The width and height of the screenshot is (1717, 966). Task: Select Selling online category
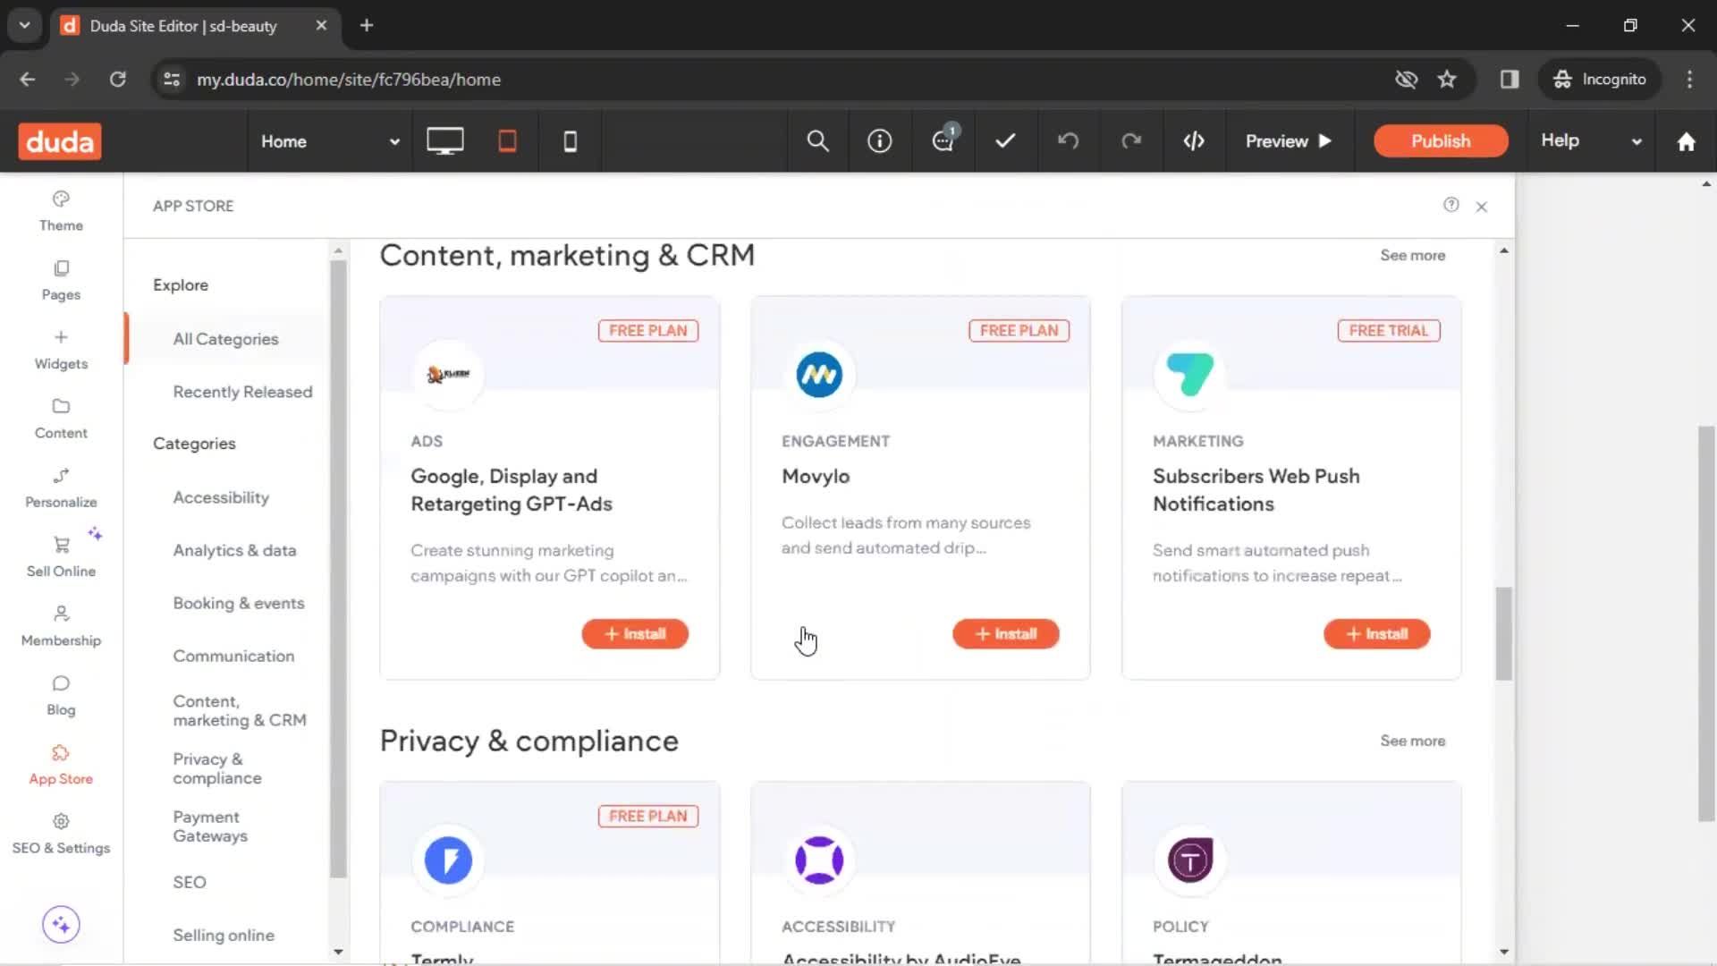(x=224, y=935)
